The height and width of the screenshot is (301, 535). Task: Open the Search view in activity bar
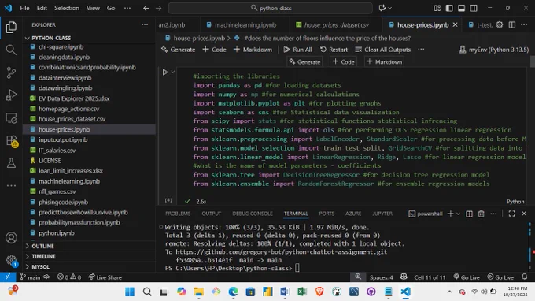11,50
